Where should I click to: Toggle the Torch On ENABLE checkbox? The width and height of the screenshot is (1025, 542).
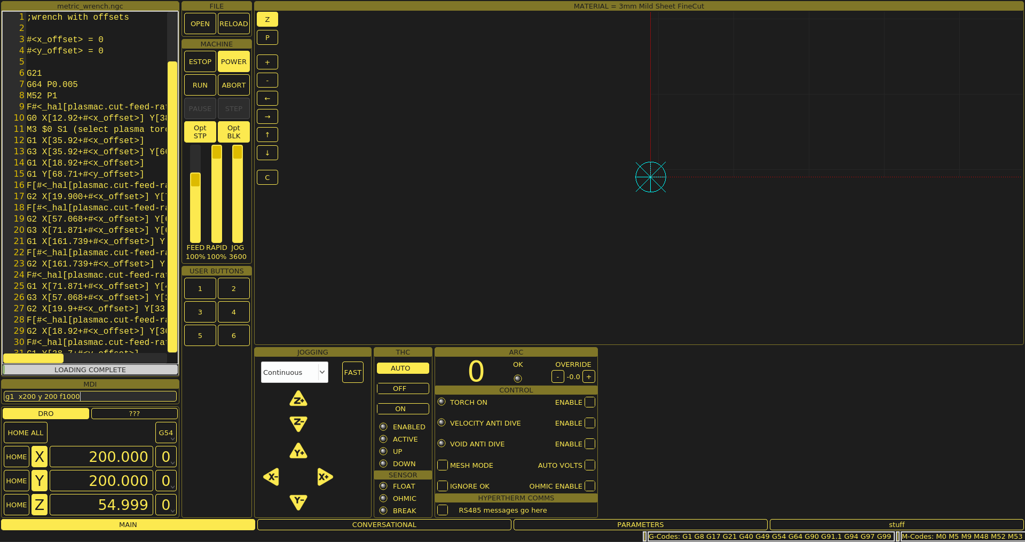(x=590, y=402)
